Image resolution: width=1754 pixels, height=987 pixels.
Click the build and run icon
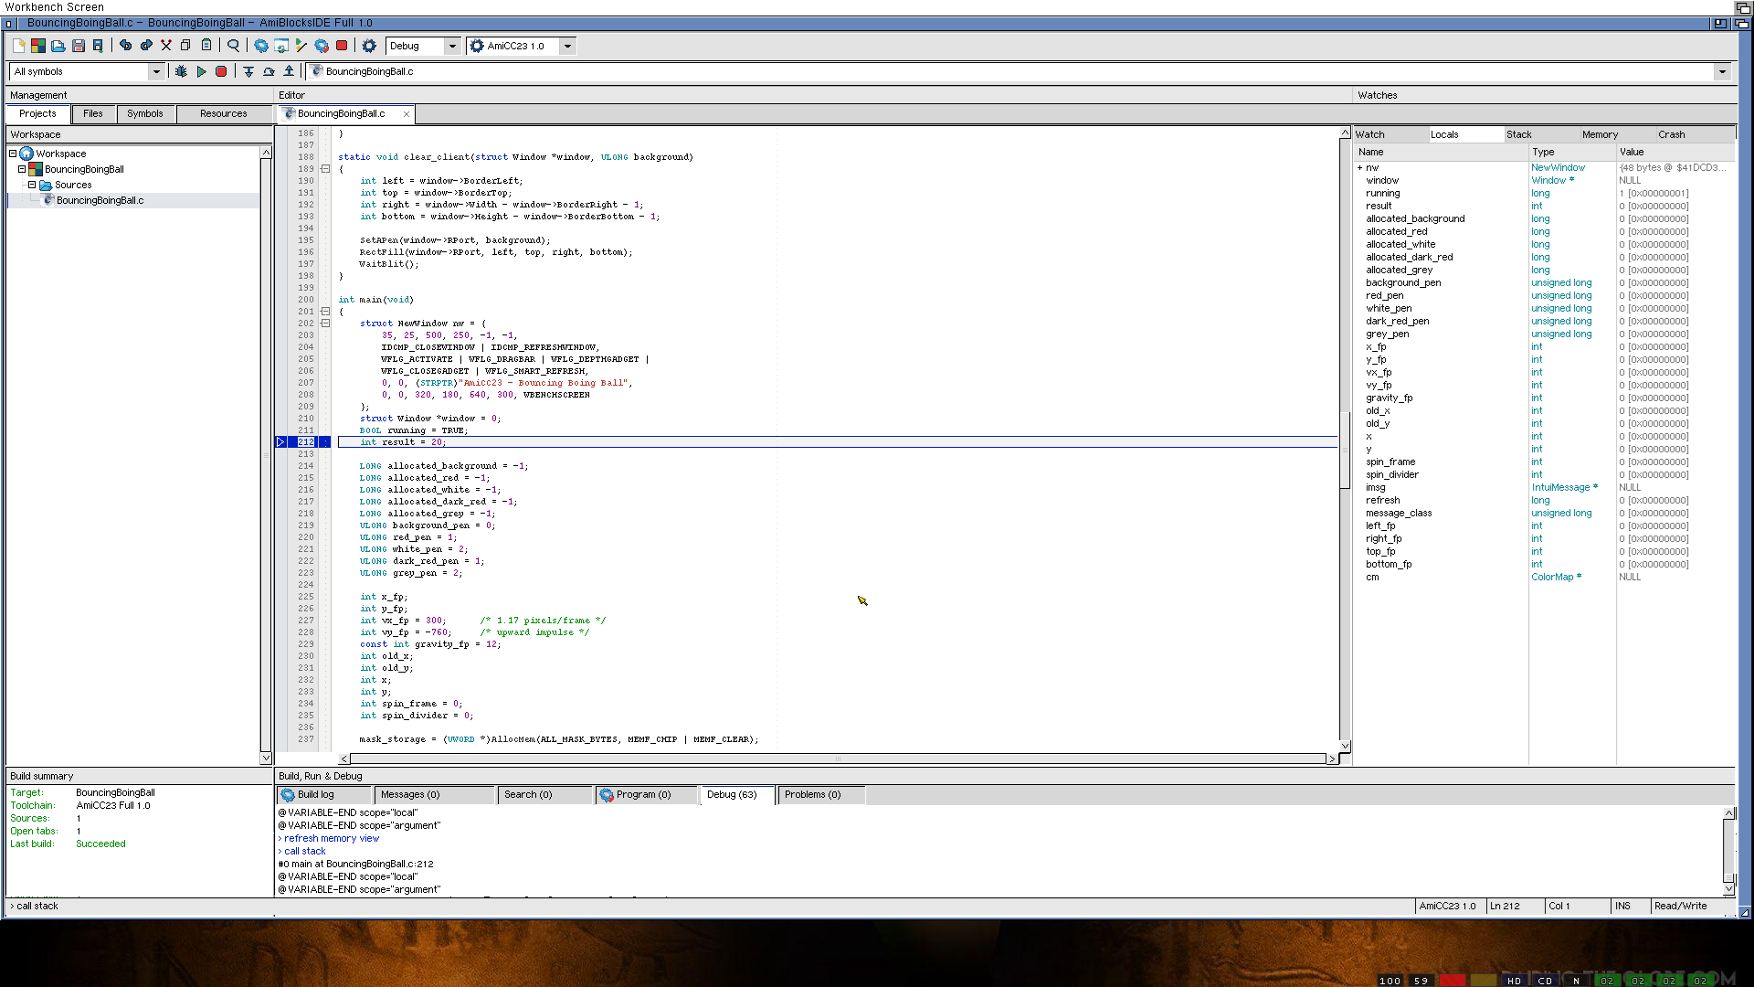(301, 46)
